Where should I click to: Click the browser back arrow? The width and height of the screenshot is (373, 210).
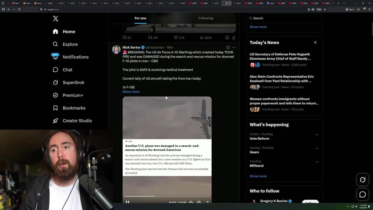(8, 9)
